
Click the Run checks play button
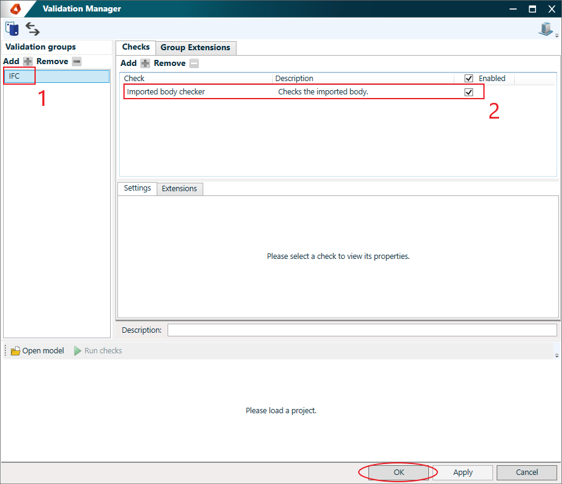(98, 351)
